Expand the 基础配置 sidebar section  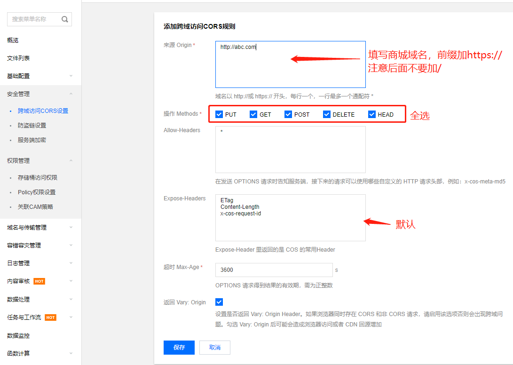pos(40,76)
